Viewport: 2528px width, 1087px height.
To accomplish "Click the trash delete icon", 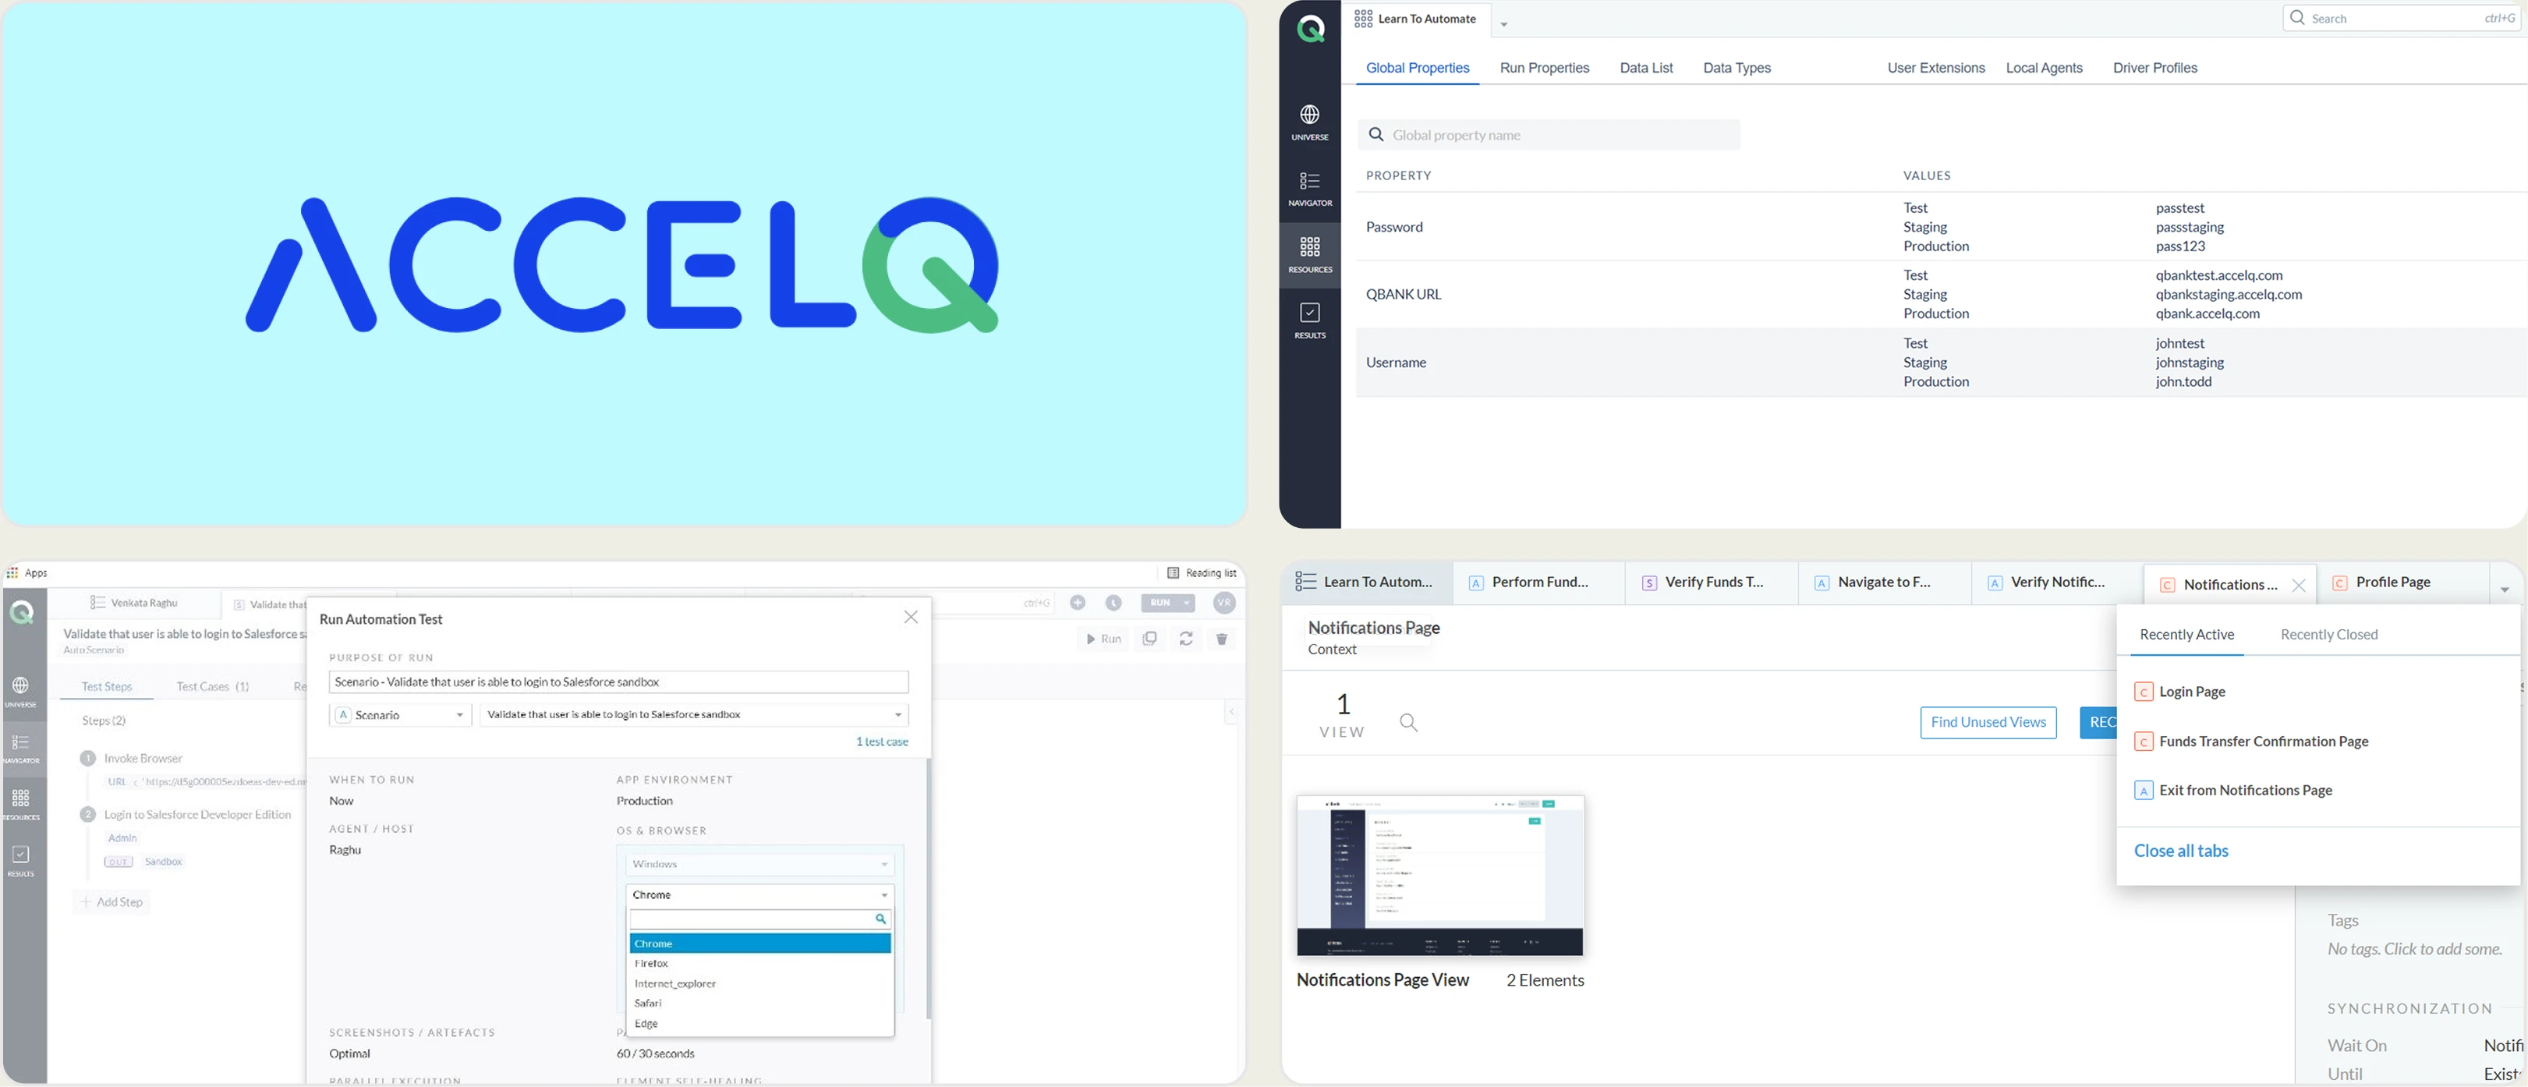I will 1222,639.
